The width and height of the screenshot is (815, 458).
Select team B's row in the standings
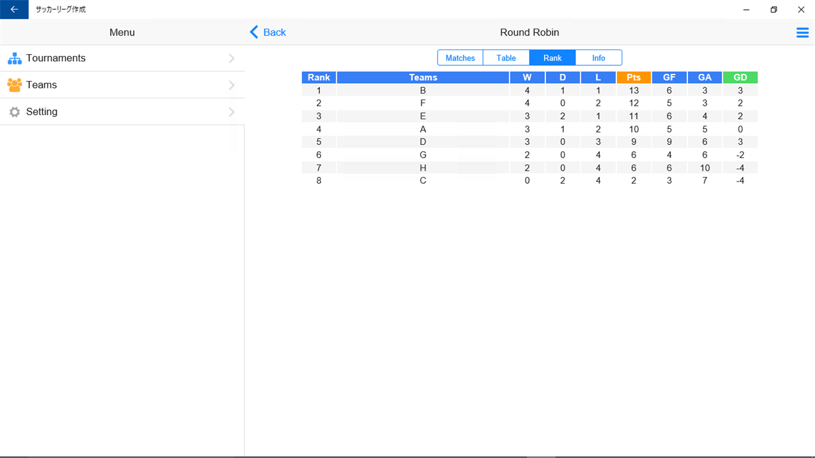(x=423, y=90)
